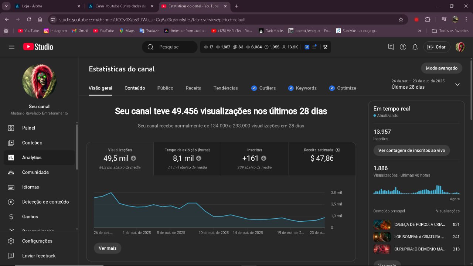Click the Comunidade sidebar icon
Screen dimensions: 473x266
point(11,172)
